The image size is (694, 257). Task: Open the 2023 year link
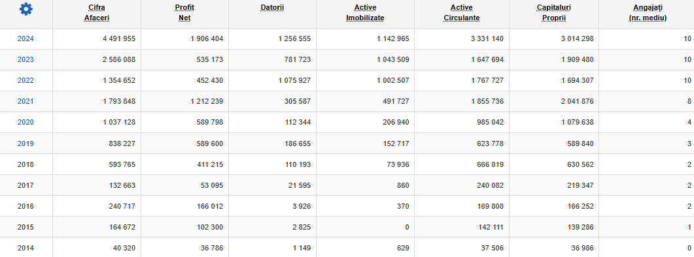point(26,59)
